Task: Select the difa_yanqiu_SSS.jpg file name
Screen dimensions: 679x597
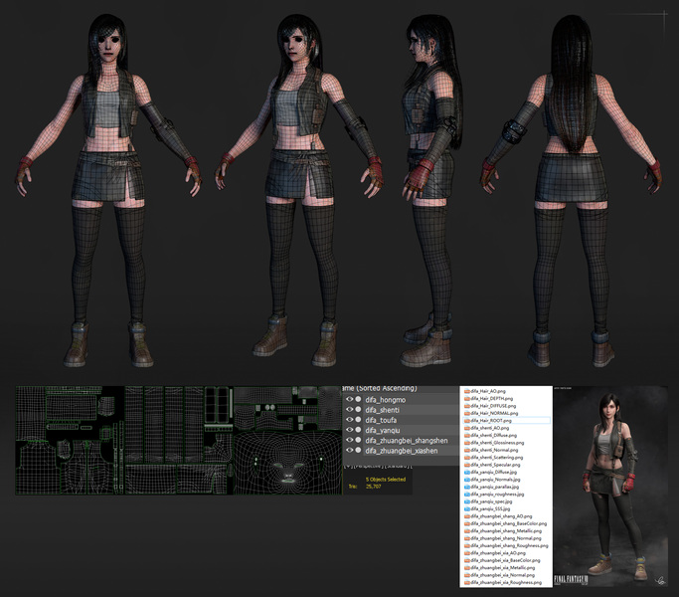Action: 490,509
